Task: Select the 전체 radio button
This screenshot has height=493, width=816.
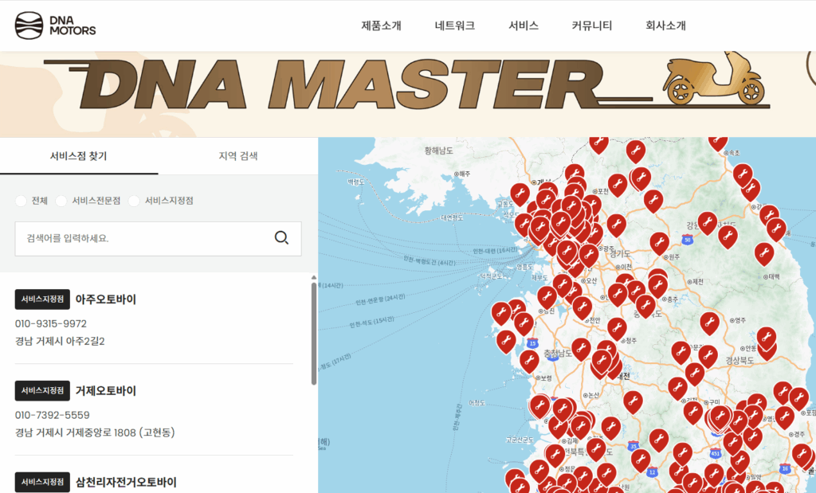Action: 21,201
